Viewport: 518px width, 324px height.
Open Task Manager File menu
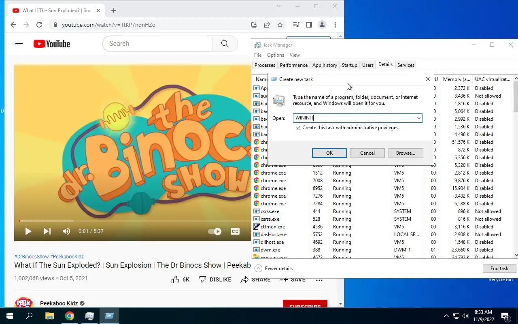tap(258, 55)
